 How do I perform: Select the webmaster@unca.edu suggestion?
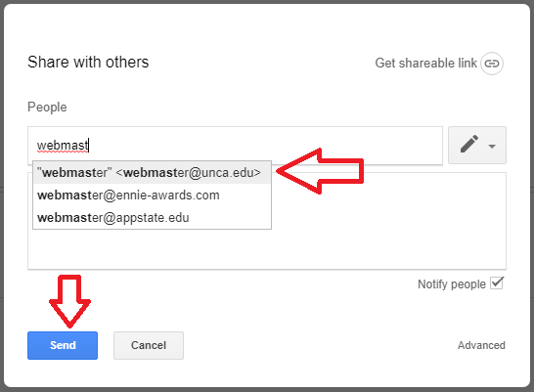click(x=152, y=172)
